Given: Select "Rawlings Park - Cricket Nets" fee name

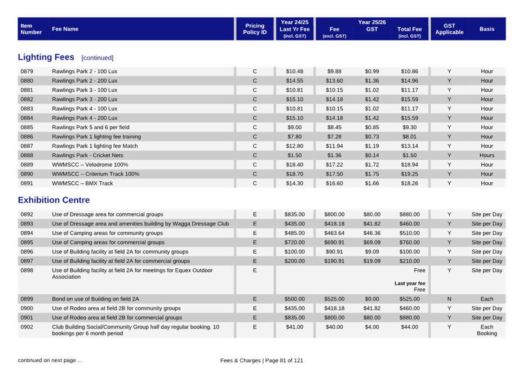Looking at the screenshot, I should (x=87, y=155).
